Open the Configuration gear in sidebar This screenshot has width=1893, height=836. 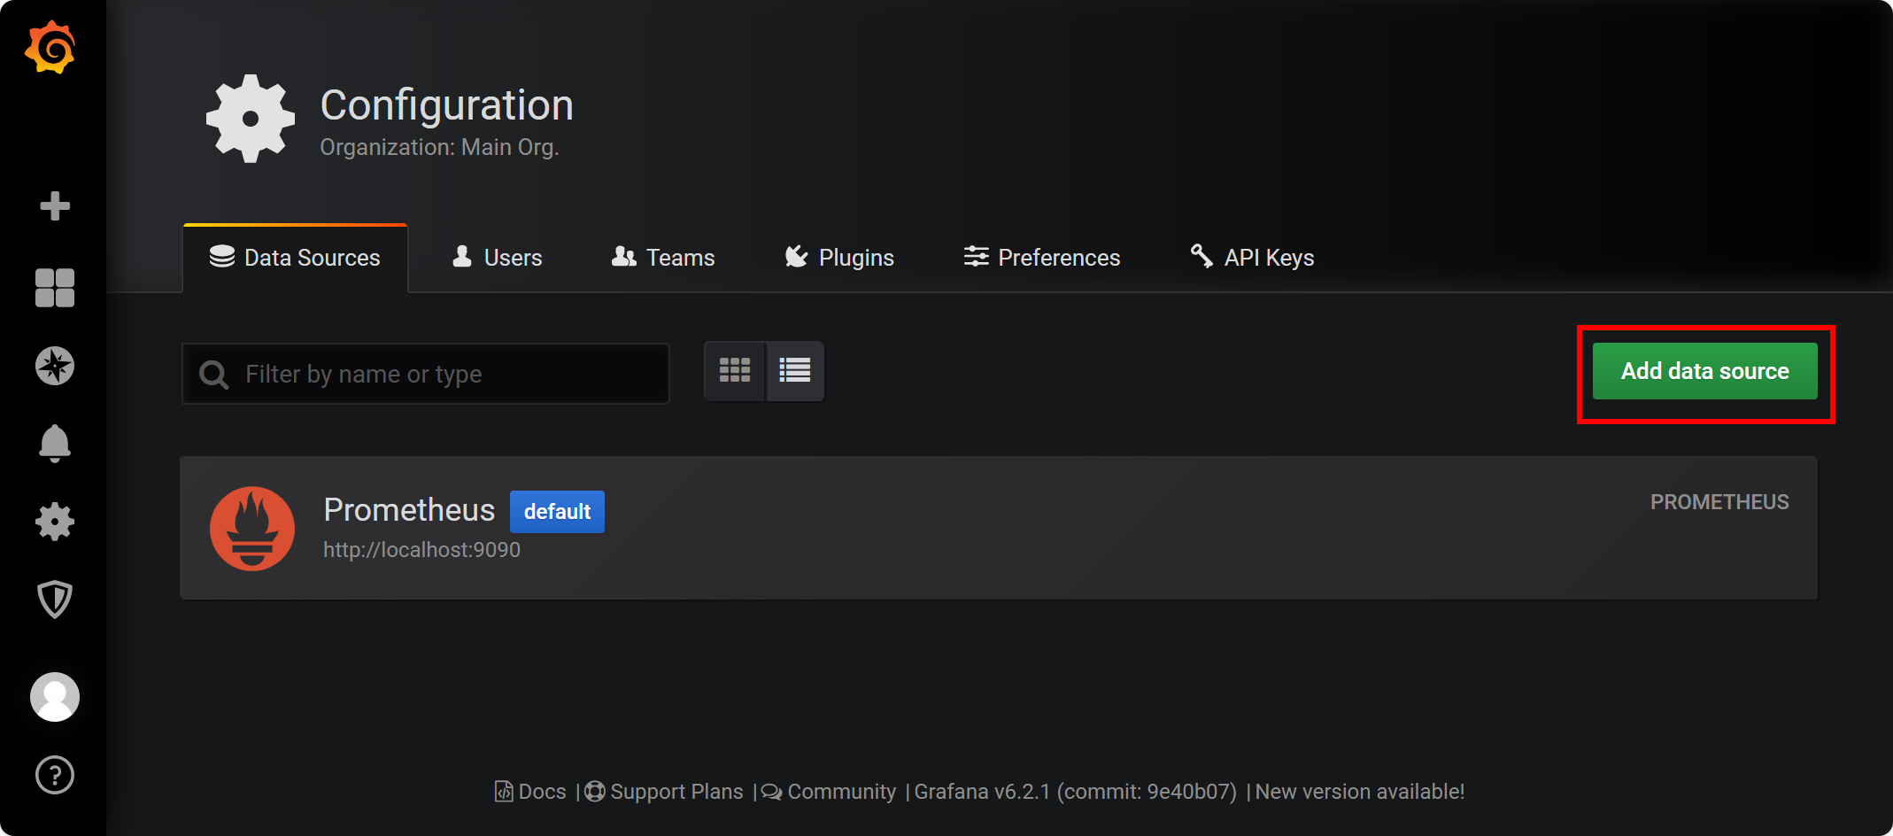pyautogui.click(x=55, y=522)
